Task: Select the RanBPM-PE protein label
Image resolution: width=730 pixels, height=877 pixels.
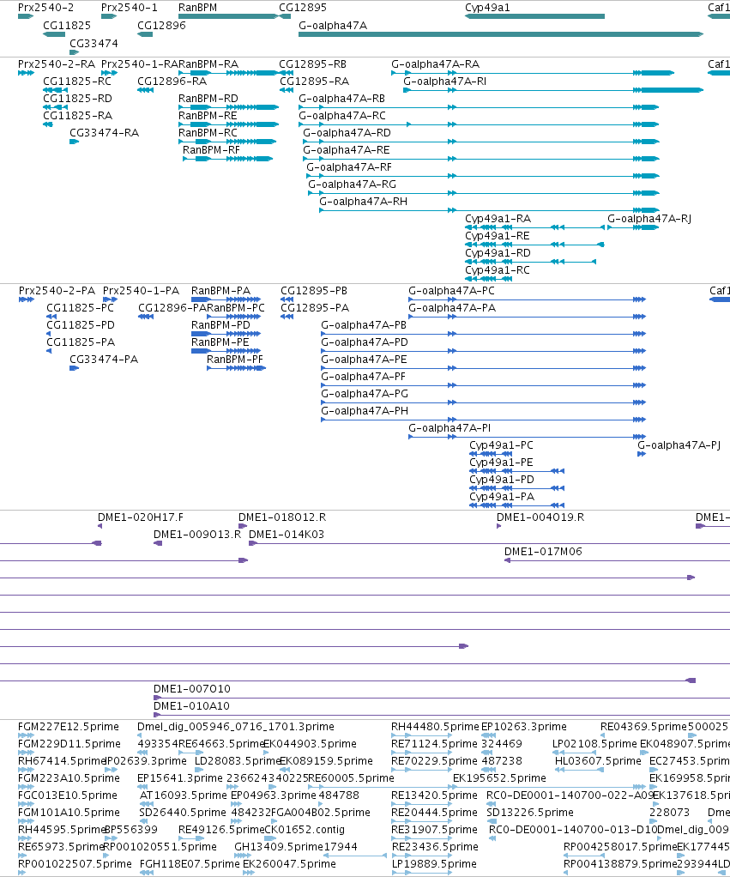Action: [220, 342]
